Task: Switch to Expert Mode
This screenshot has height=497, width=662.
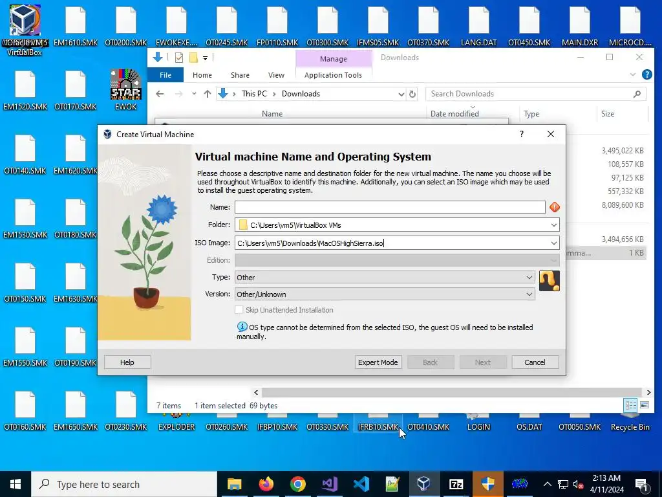Action: 378,362
